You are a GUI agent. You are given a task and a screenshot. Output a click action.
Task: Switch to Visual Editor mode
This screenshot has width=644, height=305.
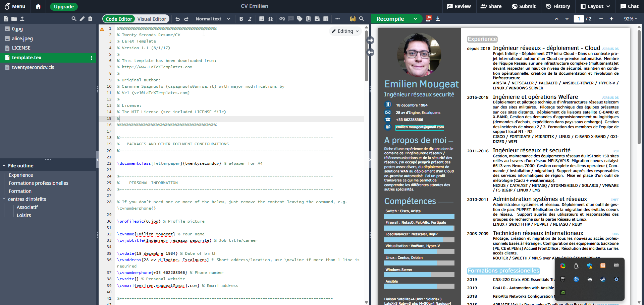(152, 19)
